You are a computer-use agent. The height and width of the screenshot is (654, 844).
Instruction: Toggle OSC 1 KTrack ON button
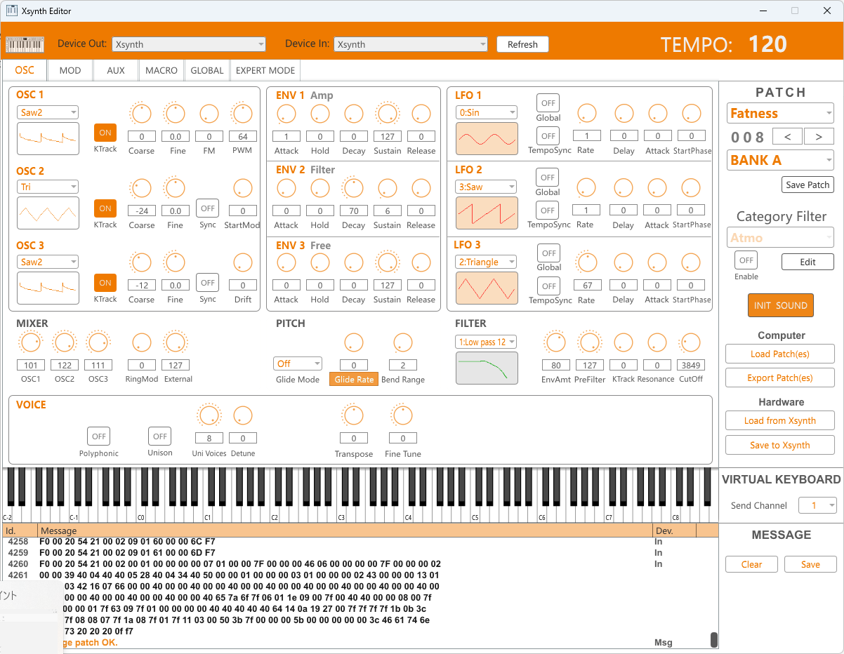pos(105,133)
